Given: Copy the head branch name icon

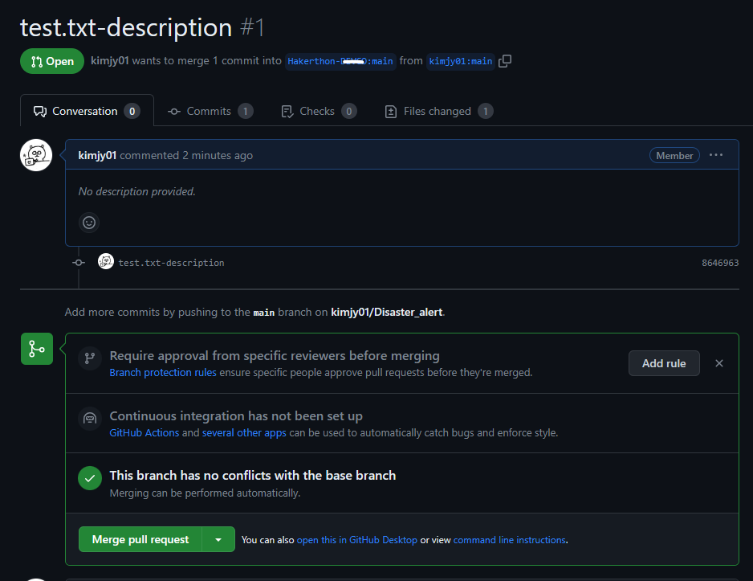Looking at the screenshot, I should point(505,61).
